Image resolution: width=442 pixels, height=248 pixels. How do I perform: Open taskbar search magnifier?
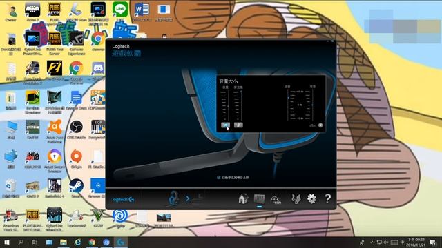click(x=21, y=242)
